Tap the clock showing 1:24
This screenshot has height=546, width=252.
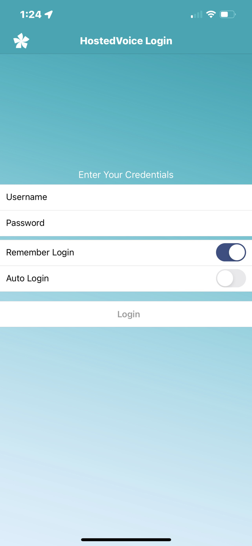30,14
